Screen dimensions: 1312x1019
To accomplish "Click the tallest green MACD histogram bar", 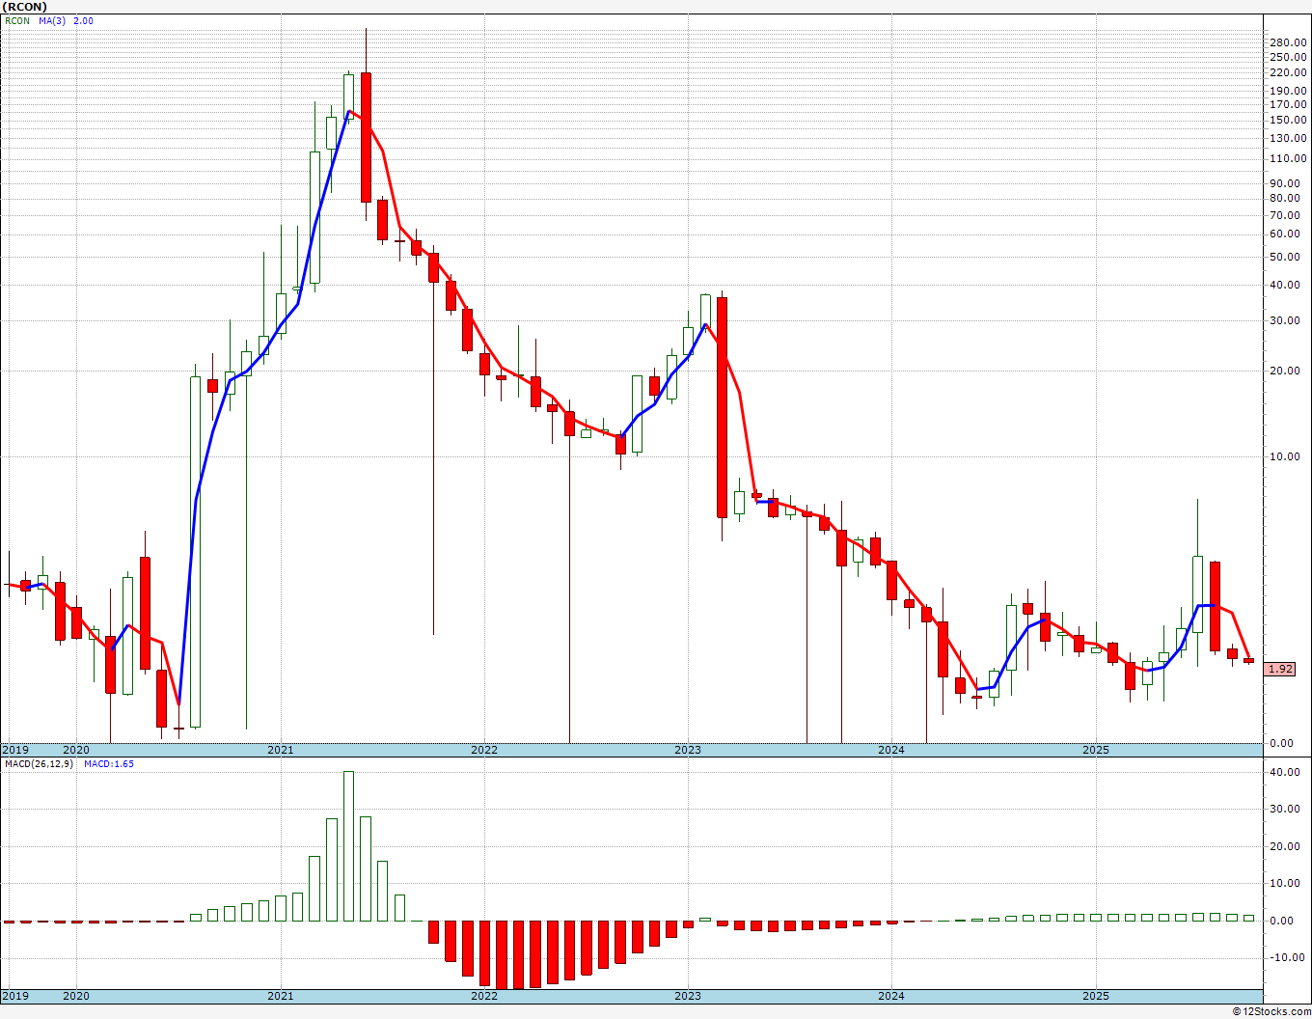I will tap(348, 846).
